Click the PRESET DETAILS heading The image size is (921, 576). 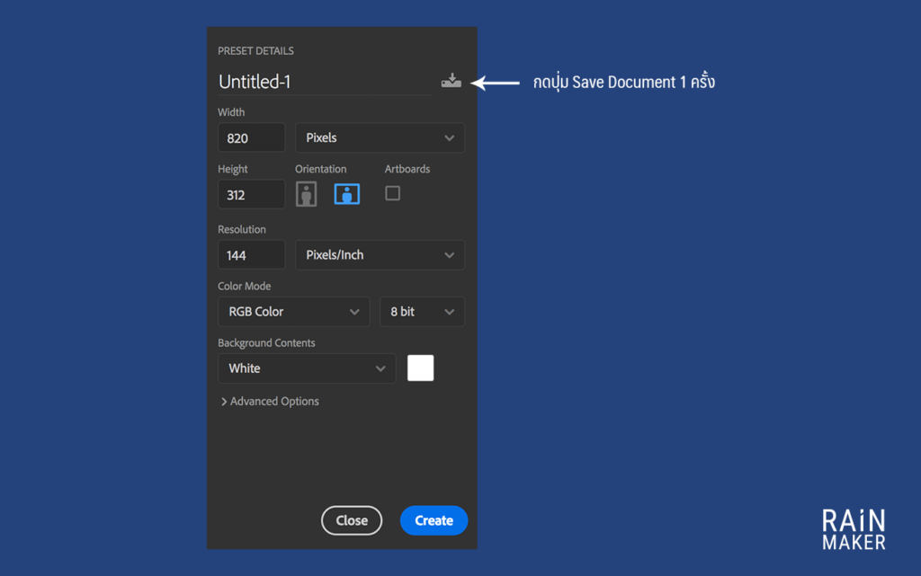(x=255, y=51)
